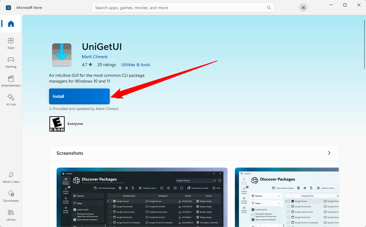This screenshot has width=366, height=227.
Task: Open the Apps section from the sidebar
Action: point(11,43)
